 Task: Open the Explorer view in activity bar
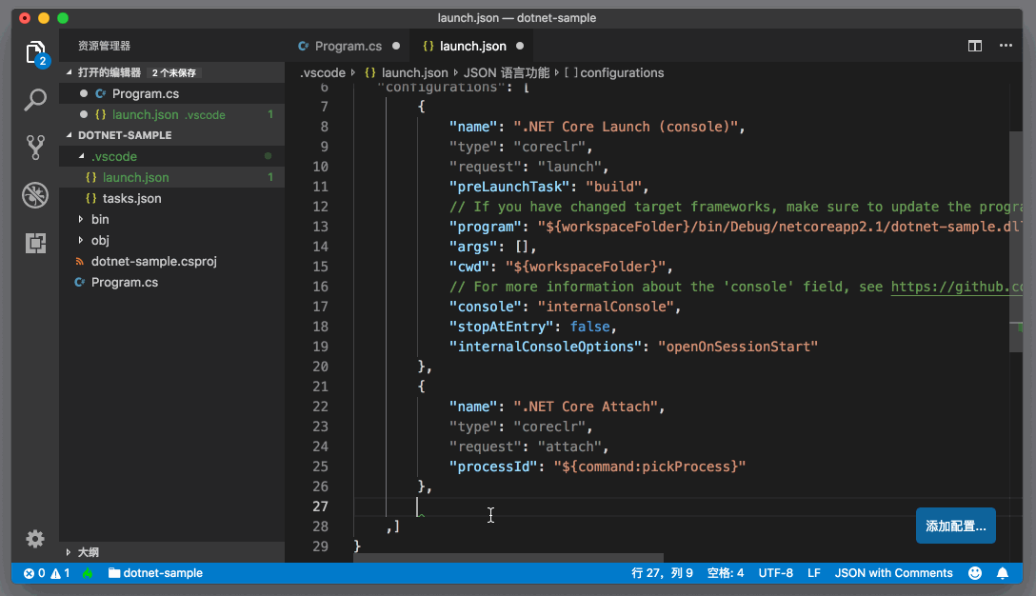pyautogui.click(x=35, y=52)
